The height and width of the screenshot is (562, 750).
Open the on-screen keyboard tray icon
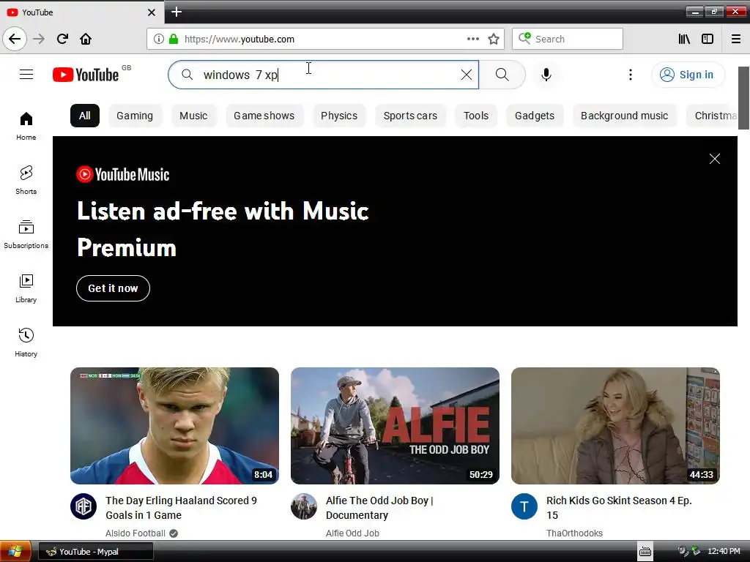[x=645, y=551]
